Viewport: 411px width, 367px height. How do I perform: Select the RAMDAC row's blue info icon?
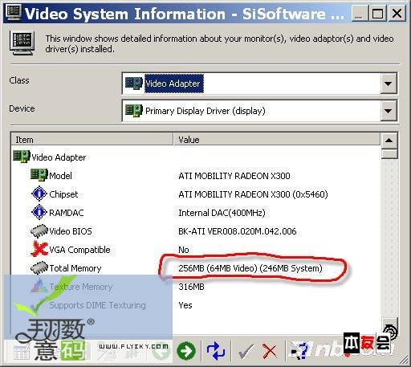point(39,212)
